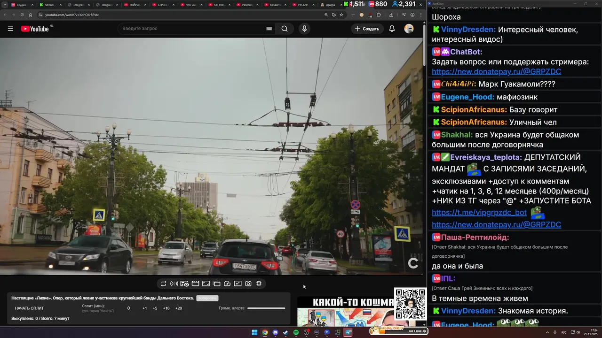Click the Eugene_Hood nickname on мафиозинк message
Screen dimensions: 602x338
[x=467, y=97]
